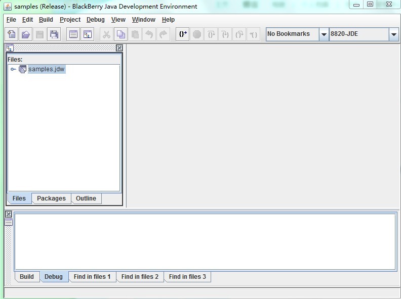Switch to the Debug output tab

[x=54, y=277]
